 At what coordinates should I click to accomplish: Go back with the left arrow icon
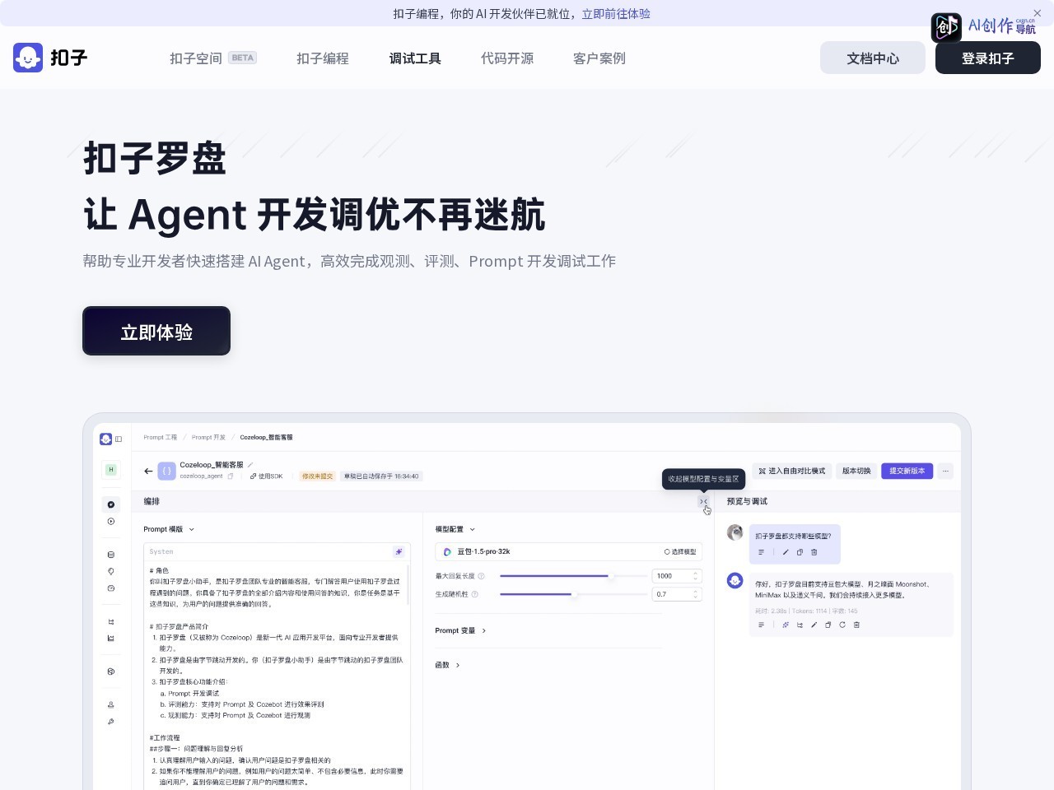(148, 471)
